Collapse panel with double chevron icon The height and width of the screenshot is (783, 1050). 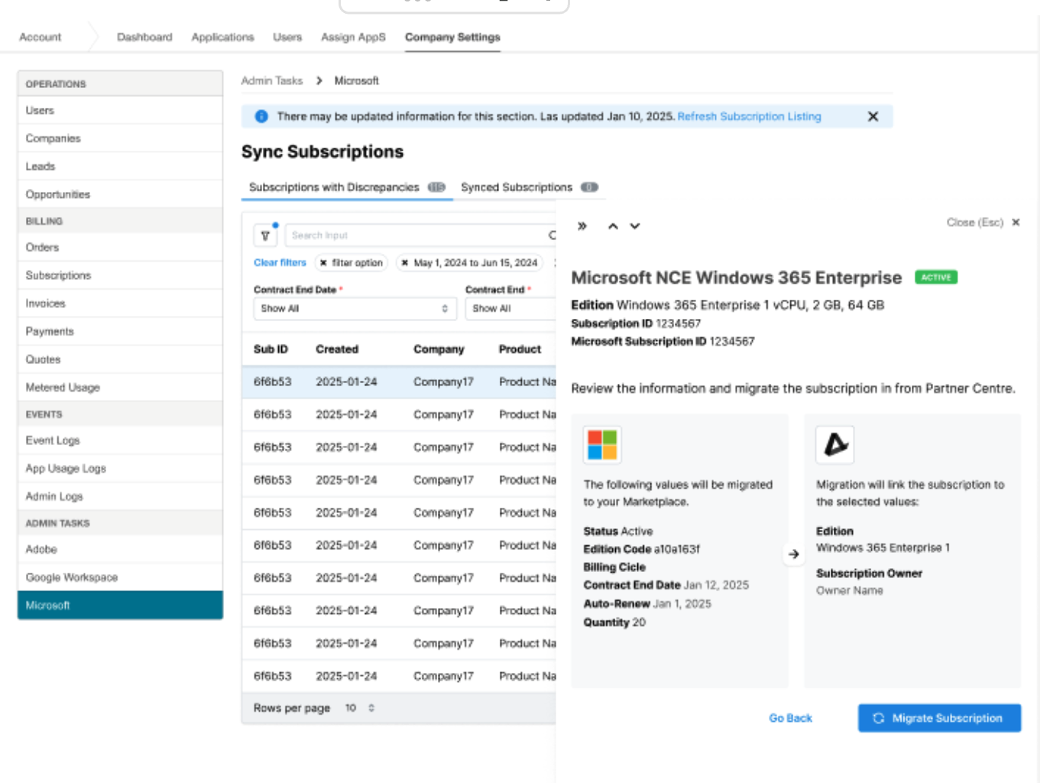pyautogui.click(x=582, y=226)
